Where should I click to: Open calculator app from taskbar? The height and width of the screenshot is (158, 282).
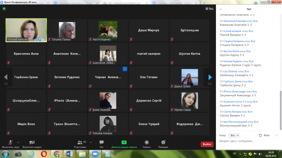(x=108, y=154)
